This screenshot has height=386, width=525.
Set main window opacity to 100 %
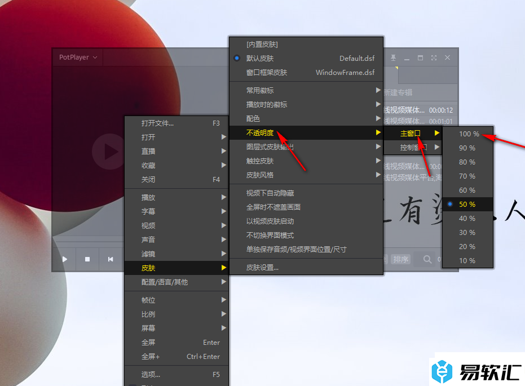[x=467, y=134]
